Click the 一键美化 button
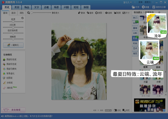This screenshot has height=119, width=168. [x=13, y=45]
